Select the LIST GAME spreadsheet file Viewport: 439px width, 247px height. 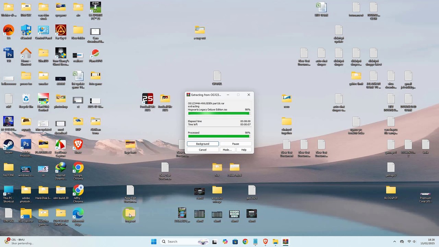[321, 9]
